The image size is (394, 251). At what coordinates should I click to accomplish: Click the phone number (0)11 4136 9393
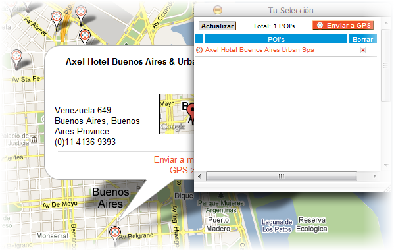tap(85, 142)
